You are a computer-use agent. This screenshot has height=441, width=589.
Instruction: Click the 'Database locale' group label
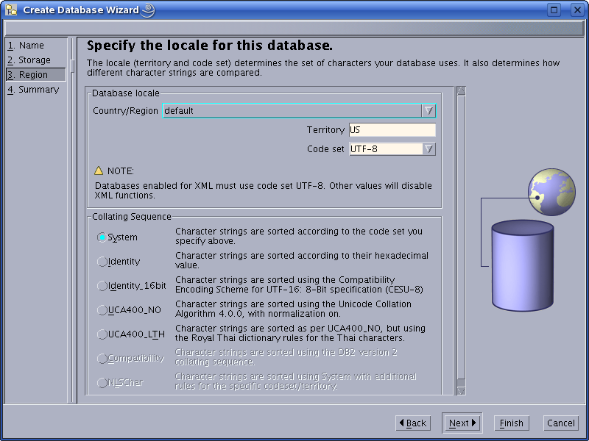[126, 93]
